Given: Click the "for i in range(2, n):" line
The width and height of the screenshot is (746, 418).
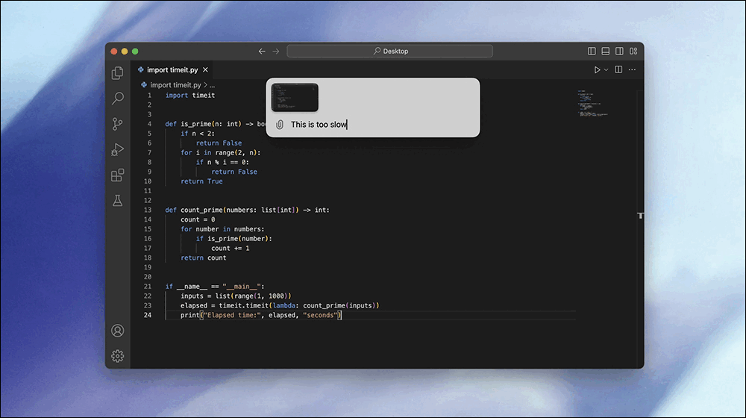Looking at the screenshot, I should tap(220, 153).
